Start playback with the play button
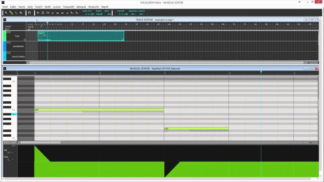The image size is (324, 182). pyautogui.click(x=38, y=13)
